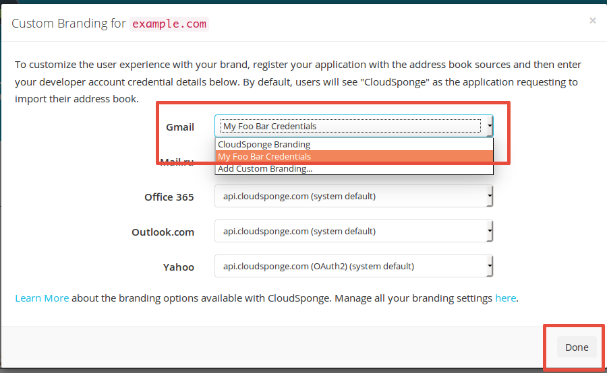Close the Custom Branding dialog with X

[x=592, y=20]
